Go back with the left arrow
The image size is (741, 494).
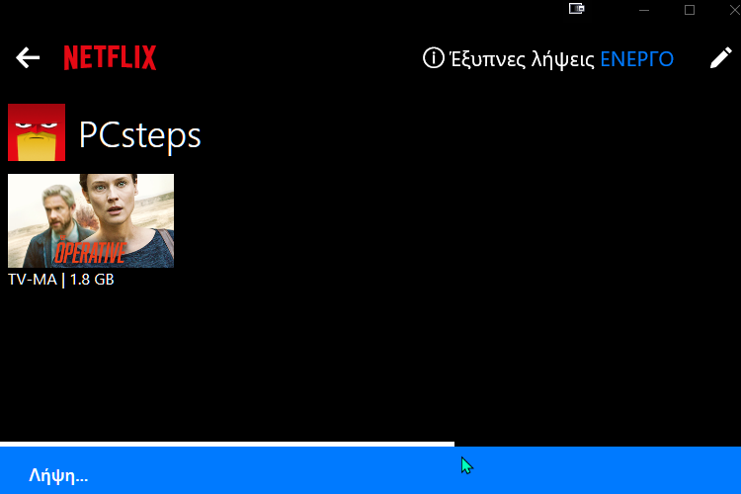tap(28, 57)
